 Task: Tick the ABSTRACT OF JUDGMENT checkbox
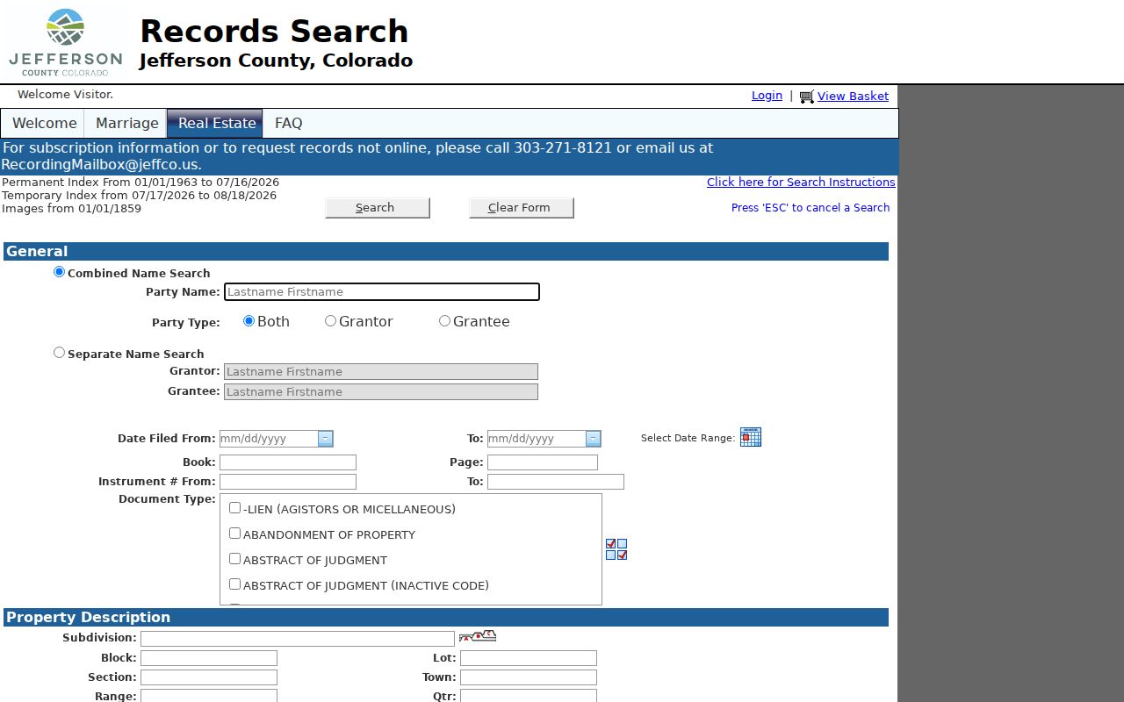coord(234,559)
